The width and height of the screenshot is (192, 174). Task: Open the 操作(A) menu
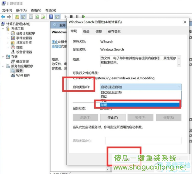point(21,10)
